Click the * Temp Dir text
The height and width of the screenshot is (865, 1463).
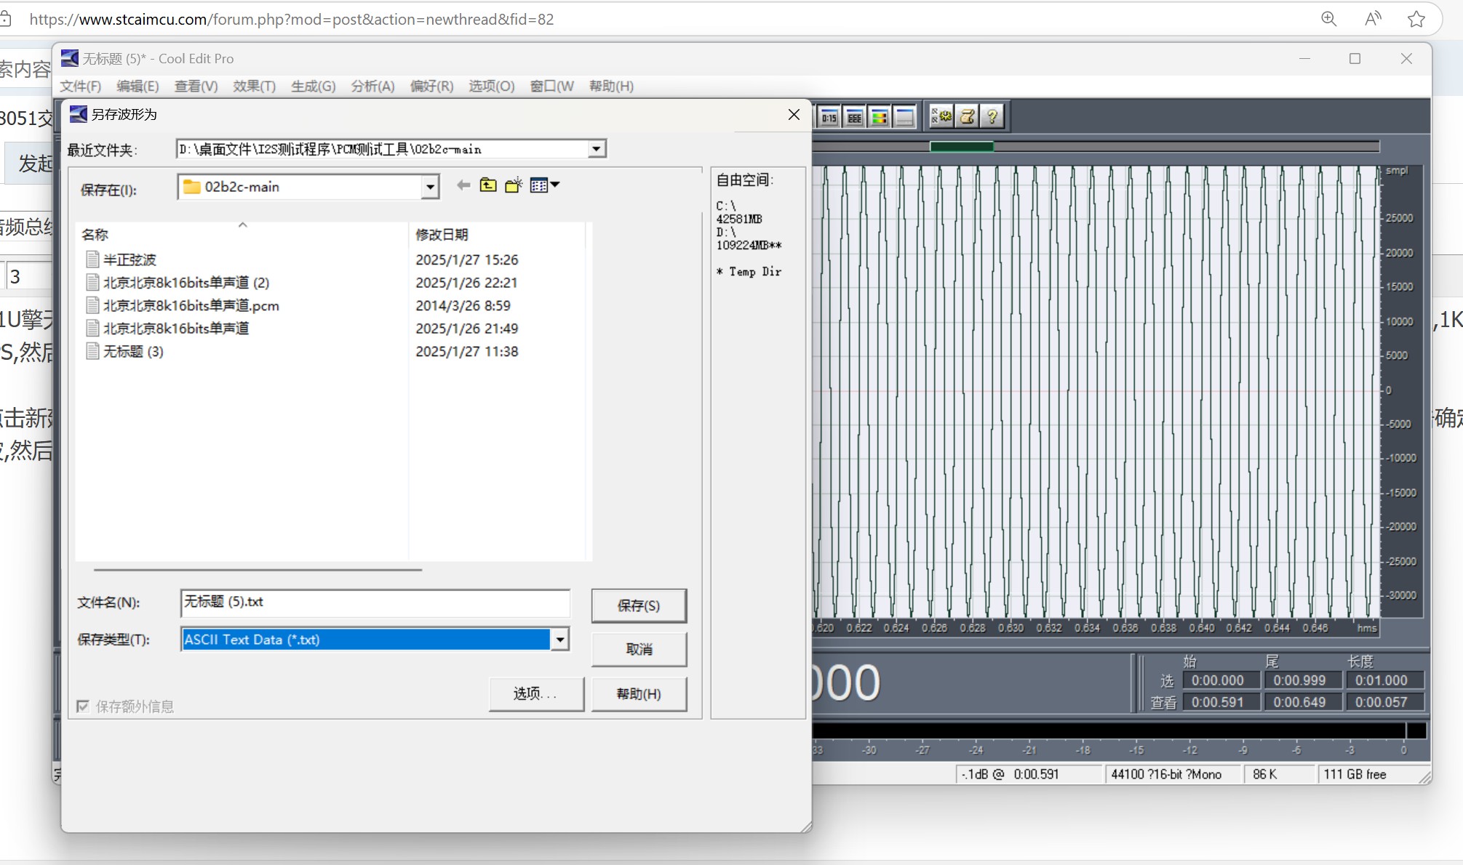[749, 272]
